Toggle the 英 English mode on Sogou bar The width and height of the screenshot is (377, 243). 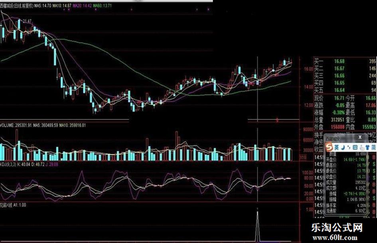click(x=337, y=147)
